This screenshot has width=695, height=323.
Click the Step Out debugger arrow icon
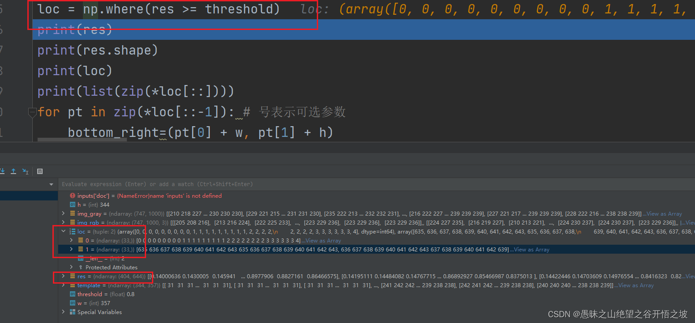point(13,171)
